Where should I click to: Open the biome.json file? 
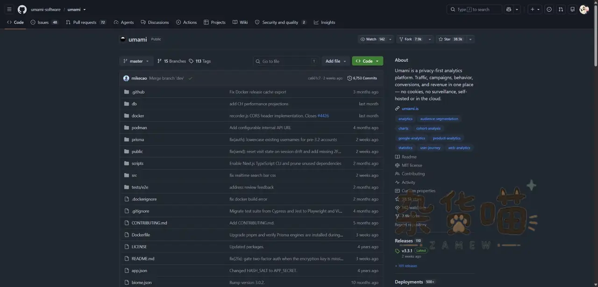click(142, 282)
